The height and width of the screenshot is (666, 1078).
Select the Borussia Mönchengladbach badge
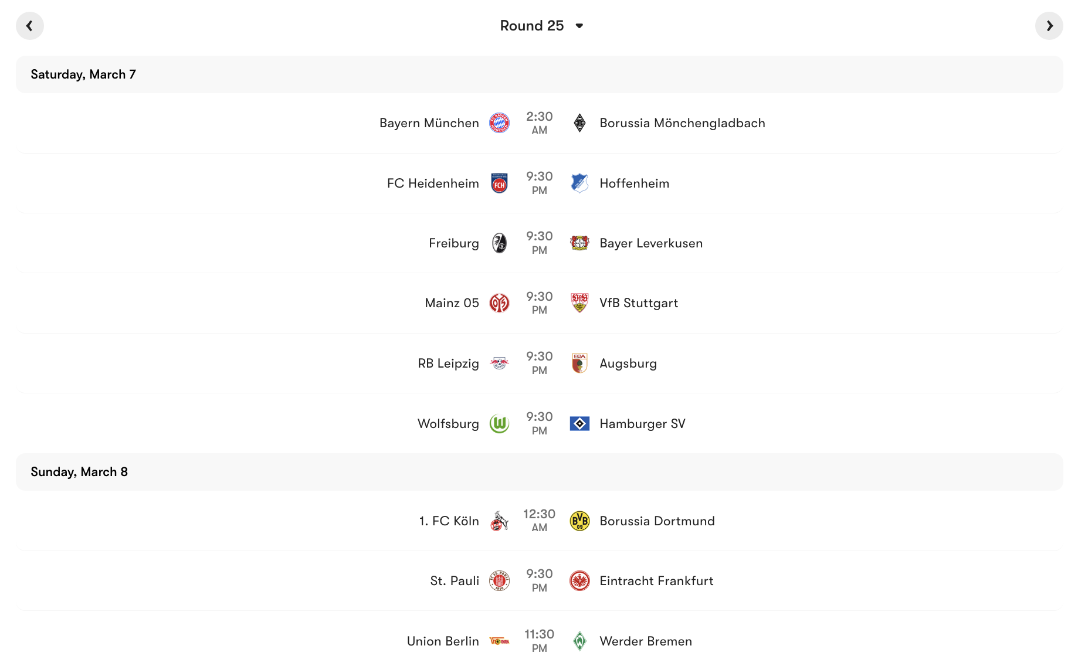pyautogui.click(x=578, y=123)
